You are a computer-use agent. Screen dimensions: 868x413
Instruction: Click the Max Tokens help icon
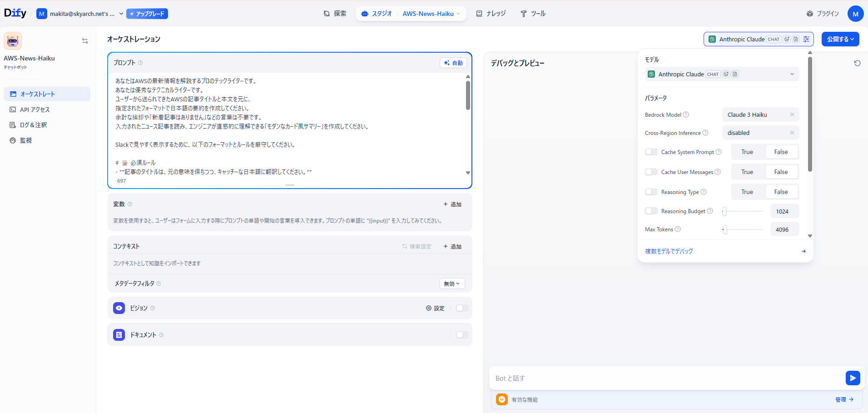coord(678,229)
